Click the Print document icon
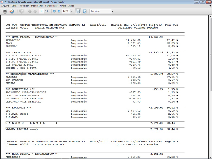This screenshot has width=212, height=159. tap(5, 11)
